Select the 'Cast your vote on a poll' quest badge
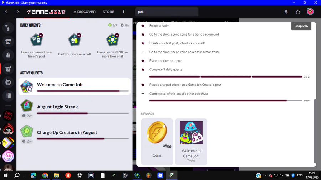 tap(75, 39)
